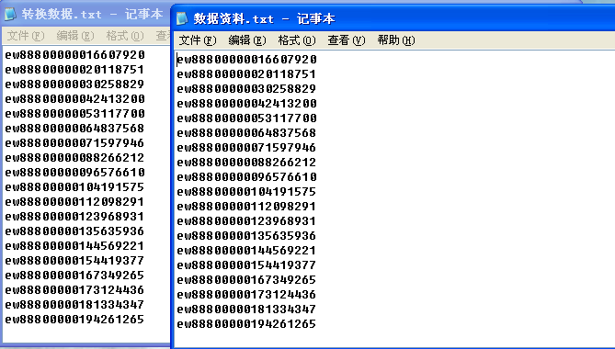Click line ew88800000104191575 in 数据资料.txt

(246, 192)
